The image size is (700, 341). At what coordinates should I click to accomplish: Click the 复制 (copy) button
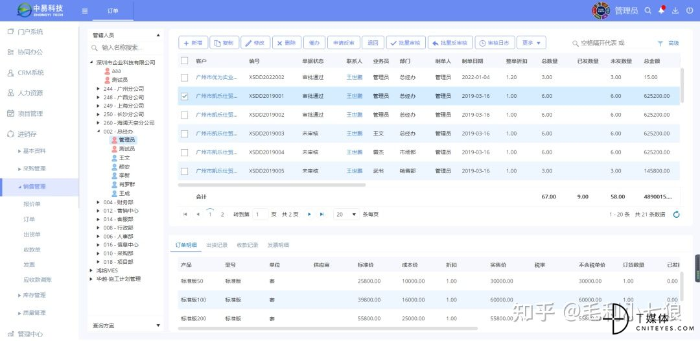coord(224,43)
